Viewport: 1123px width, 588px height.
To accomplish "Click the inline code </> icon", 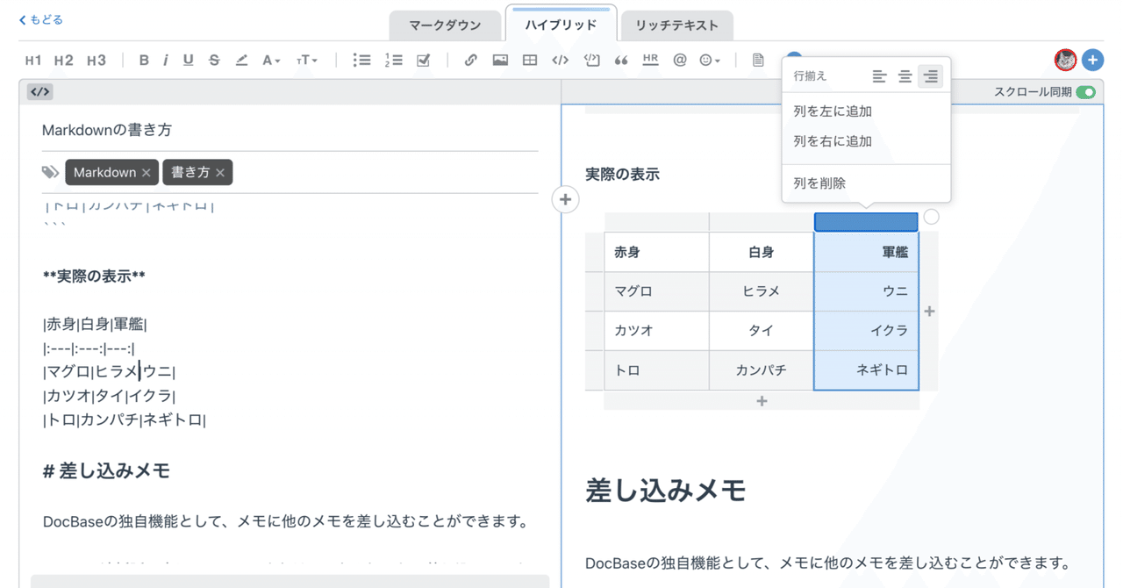I will click(559, 60).
